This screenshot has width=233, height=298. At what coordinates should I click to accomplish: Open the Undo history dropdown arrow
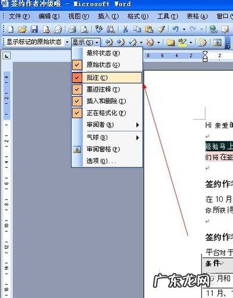184,29
